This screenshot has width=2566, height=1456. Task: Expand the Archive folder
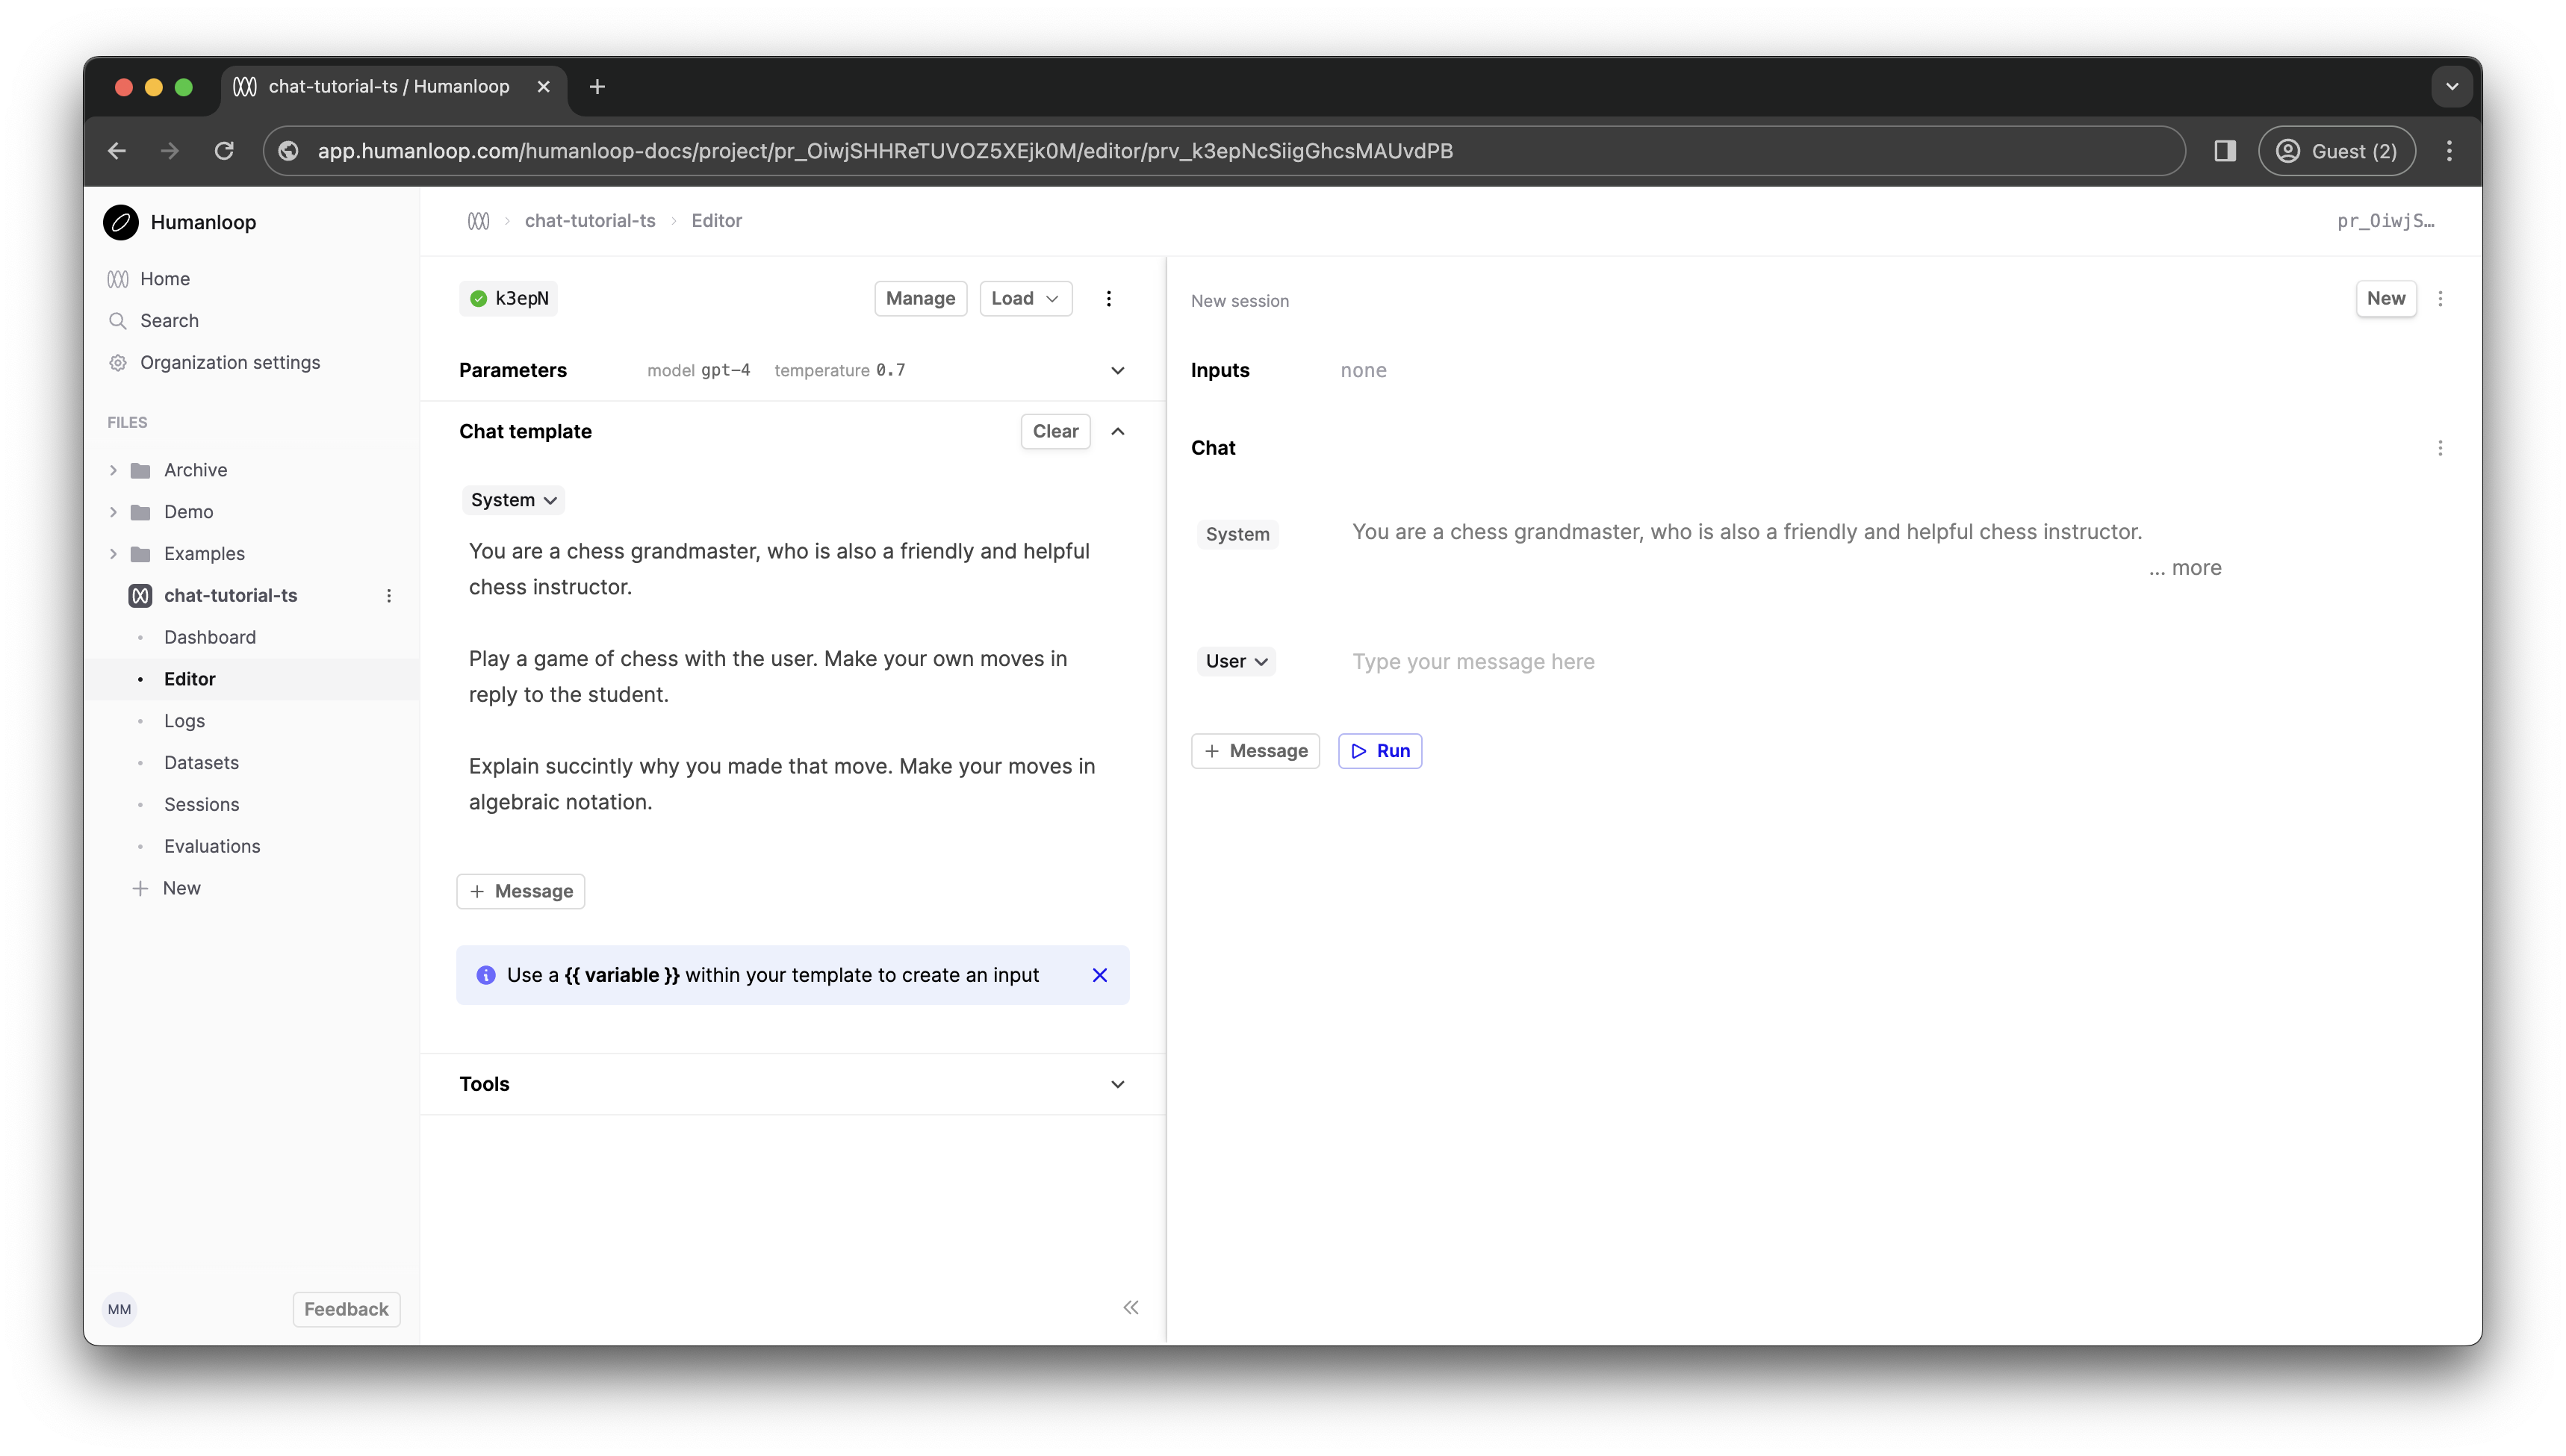114,470
